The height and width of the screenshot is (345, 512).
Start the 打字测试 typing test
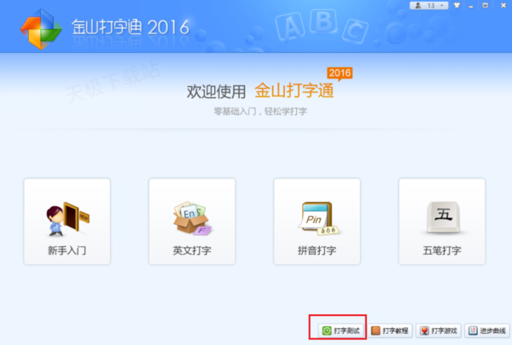click(340, 331)
